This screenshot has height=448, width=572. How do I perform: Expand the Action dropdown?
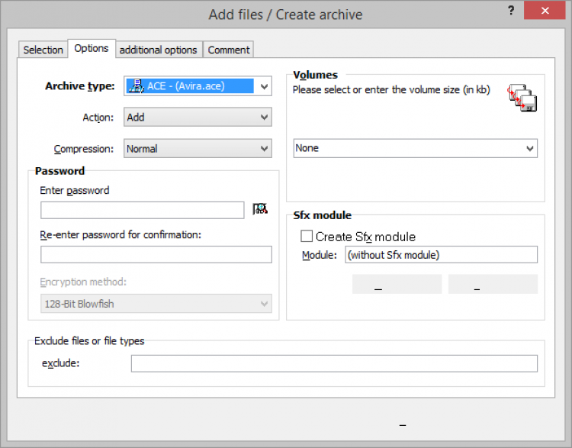click(x=264, y=118)
